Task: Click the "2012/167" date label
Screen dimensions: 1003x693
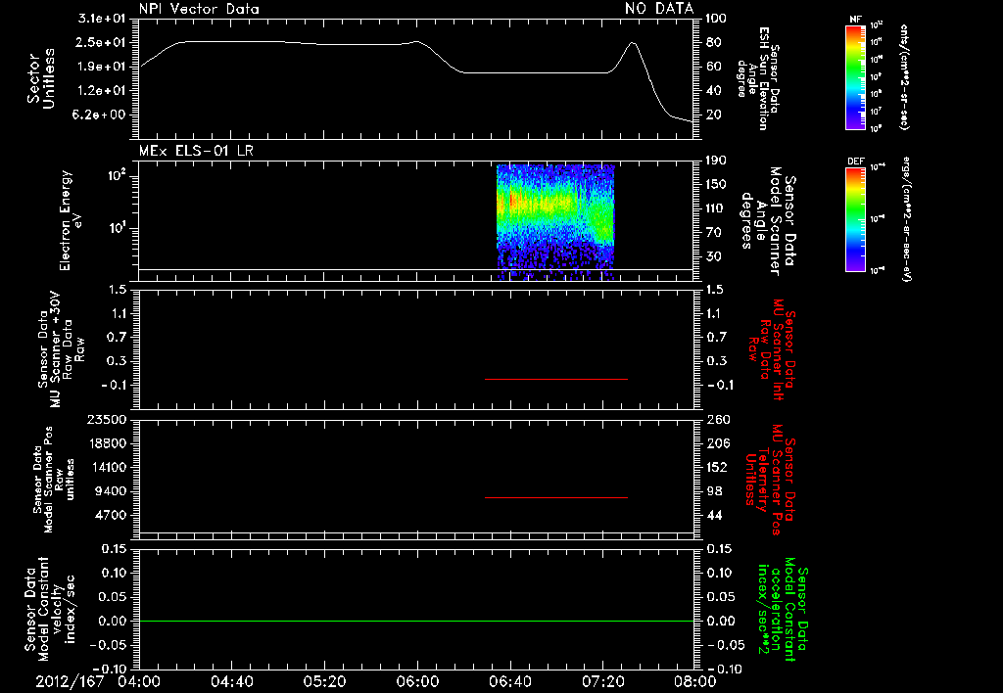Action: click(70, 681)
